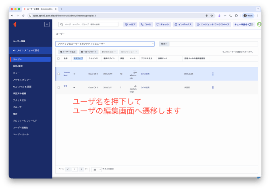
Task: Click メイン メニューに戻る back item
Action: 31,50
